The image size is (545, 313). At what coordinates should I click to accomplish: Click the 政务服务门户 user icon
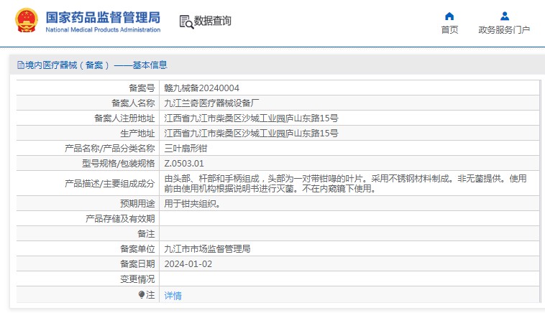tap(505, 17)
